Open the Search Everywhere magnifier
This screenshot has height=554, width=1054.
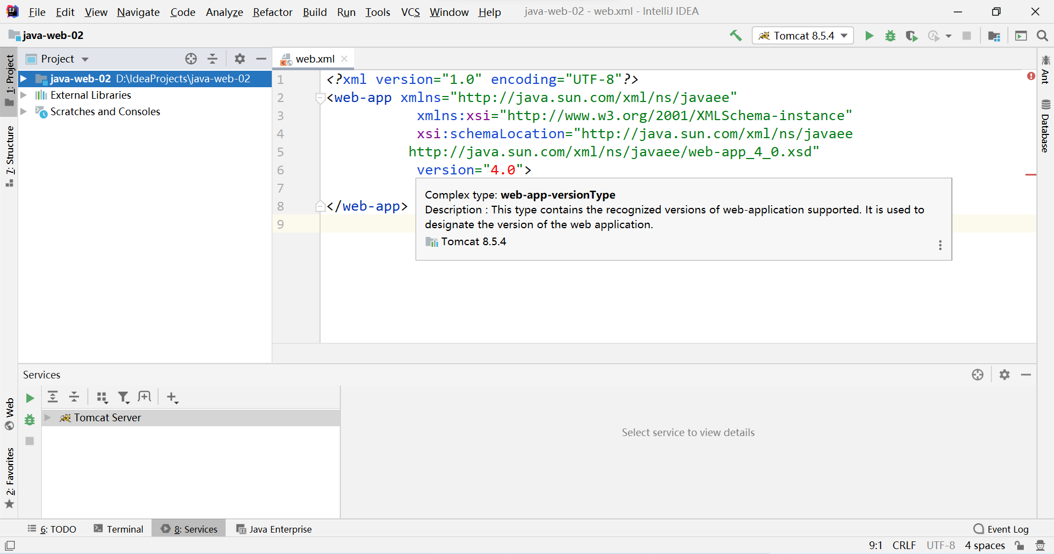[x=1042, y=36]
